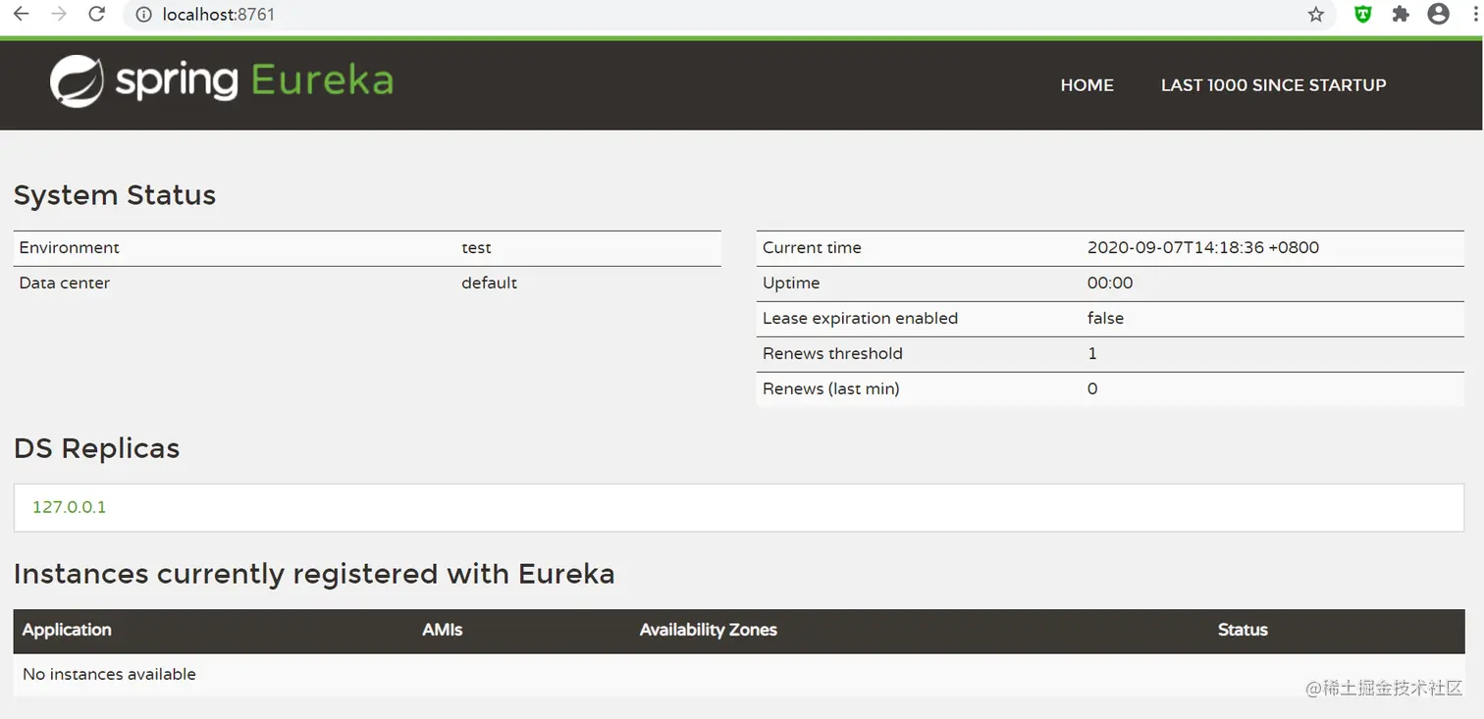Select the Renews (last min) label
The width and height of the screenshot is (1484, 719).
click(830, 389)
